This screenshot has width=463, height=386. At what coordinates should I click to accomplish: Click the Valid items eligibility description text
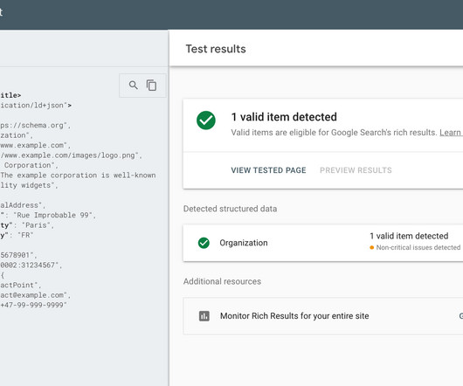[x=334, y=133]
